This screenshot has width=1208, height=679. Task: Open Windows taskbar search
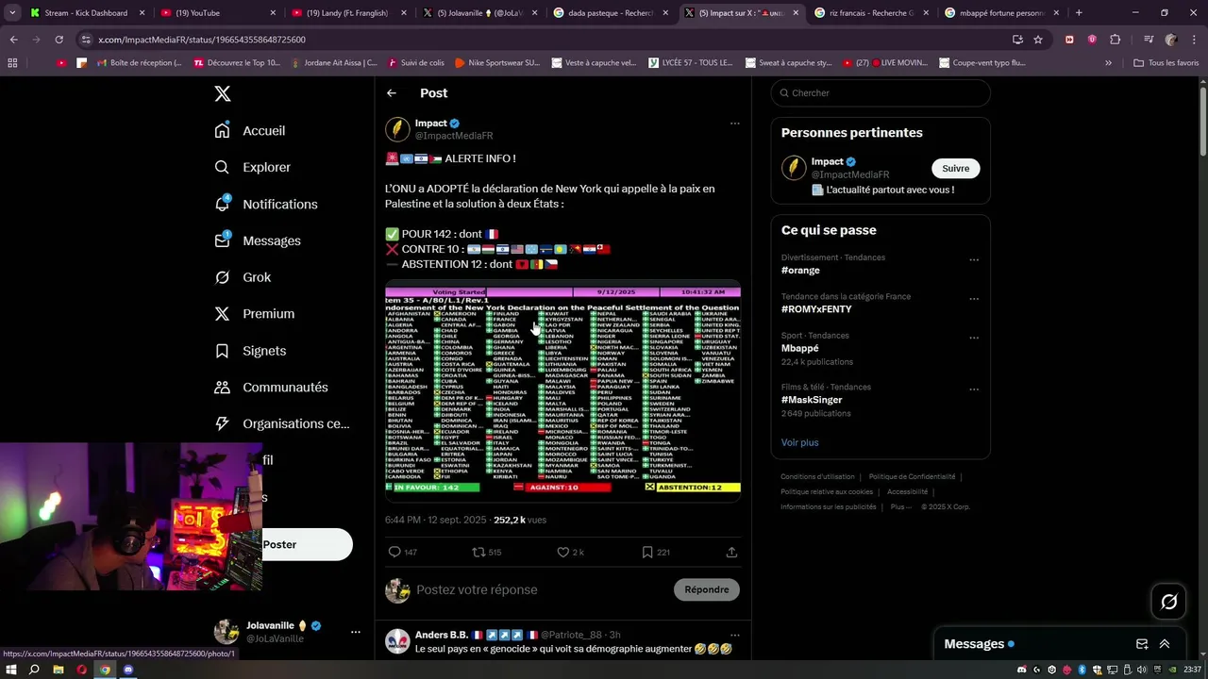point(34,670)
